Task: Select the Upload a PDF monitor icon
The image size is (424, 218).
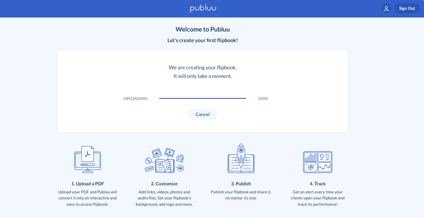Action: click(x=88, y=160)
